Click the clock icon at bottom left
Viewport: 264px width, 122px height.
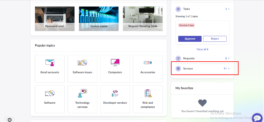click(x=10, y=120)
